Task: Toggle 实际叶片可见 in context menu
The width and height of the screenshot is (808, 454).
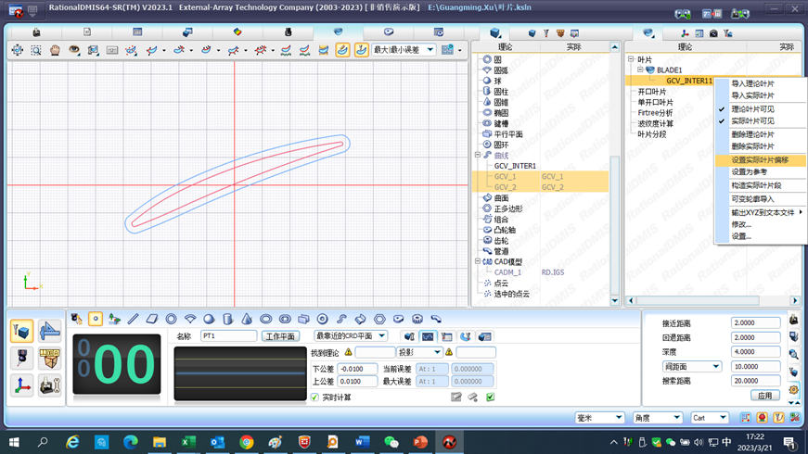Action: pos(752,121)
